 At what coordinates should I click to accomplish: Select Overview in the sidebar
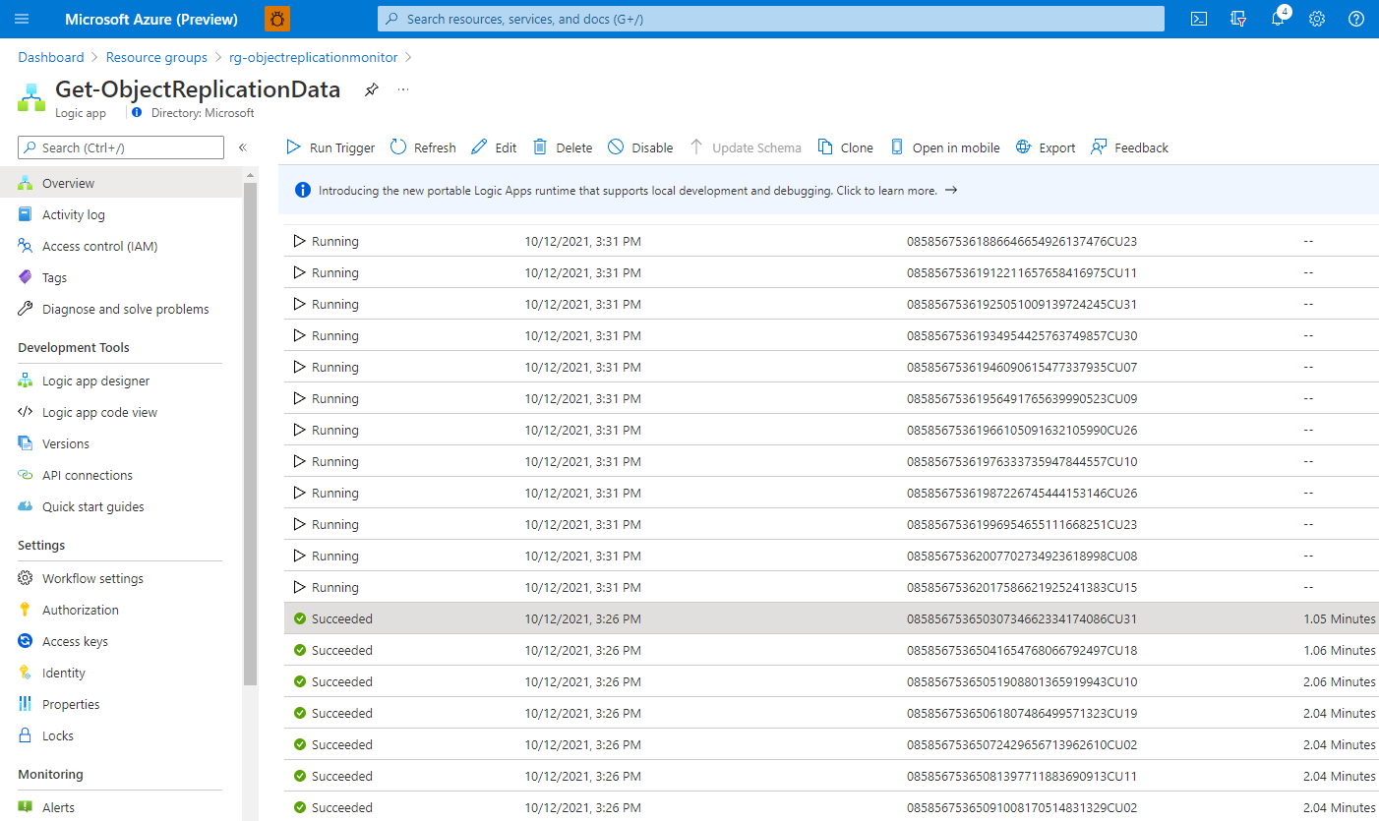(121, 183)
